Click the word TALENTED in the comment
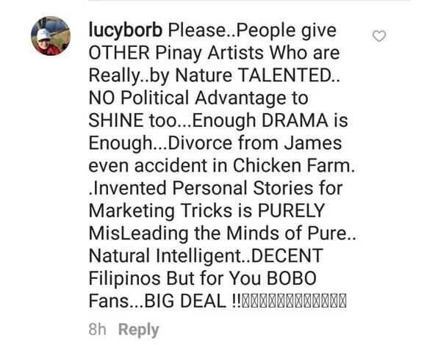The width and height of the screenshot is (441, 345). pyautogui.click(x=285, y=76)
